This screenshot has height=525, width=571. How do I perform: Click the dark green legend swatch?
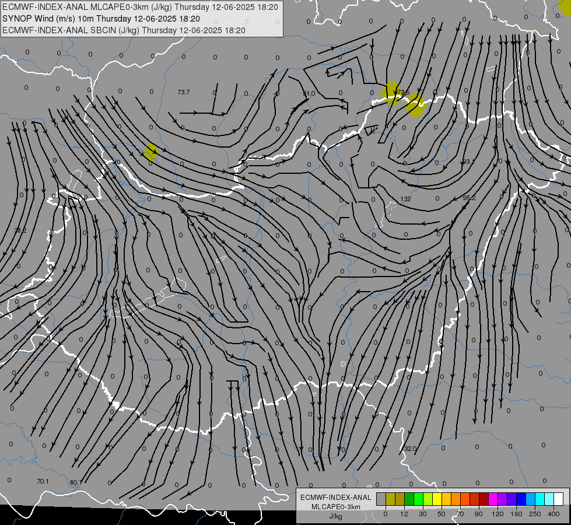(x=409, y=499)
